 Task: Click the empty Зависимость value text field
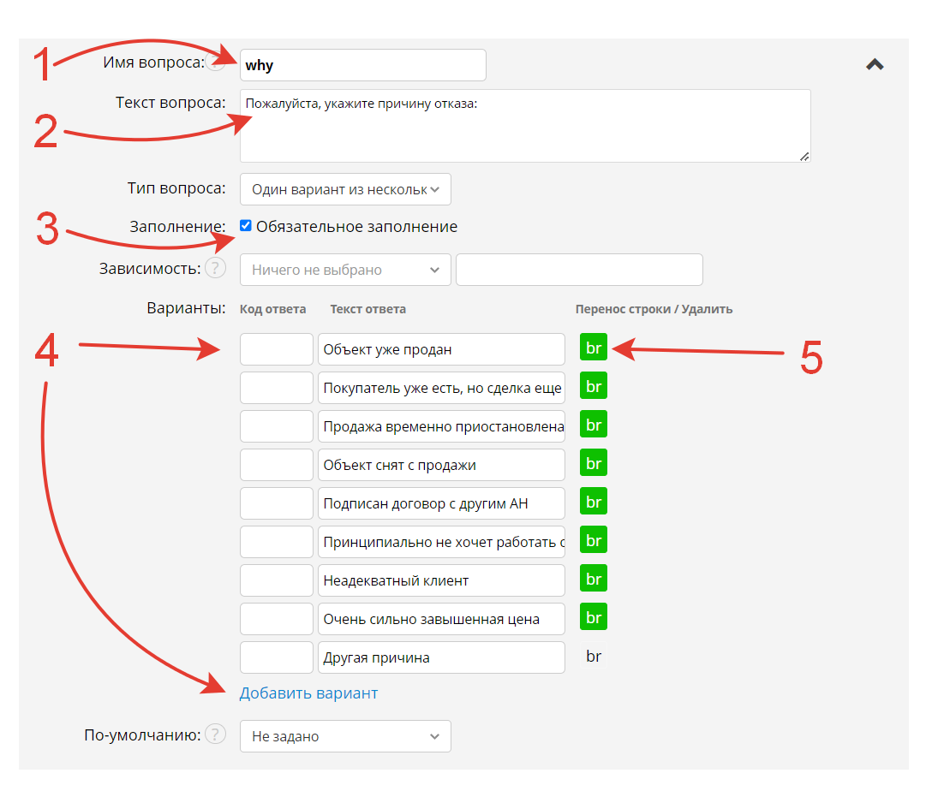[579, 270]
